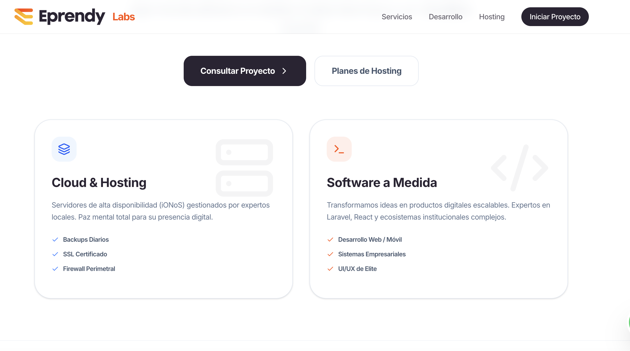
Task: Click the Eprendy striped logo icon
Action: coord(24,17)
